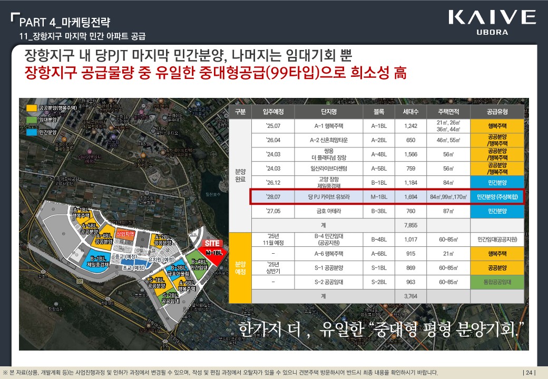Image resolution: width=548 pixels, height=379 pixels.
Task: Click the B-1BL 제일풍경채 block on the map
Action: tap(99, 261)
